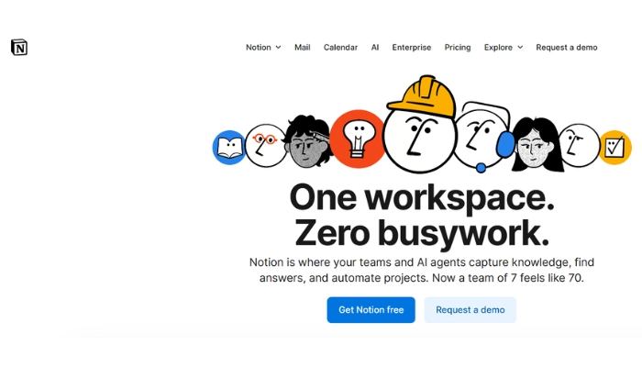Click the face with red glasses
Viewport: 642px width, 367px height.
pos(265,145)
